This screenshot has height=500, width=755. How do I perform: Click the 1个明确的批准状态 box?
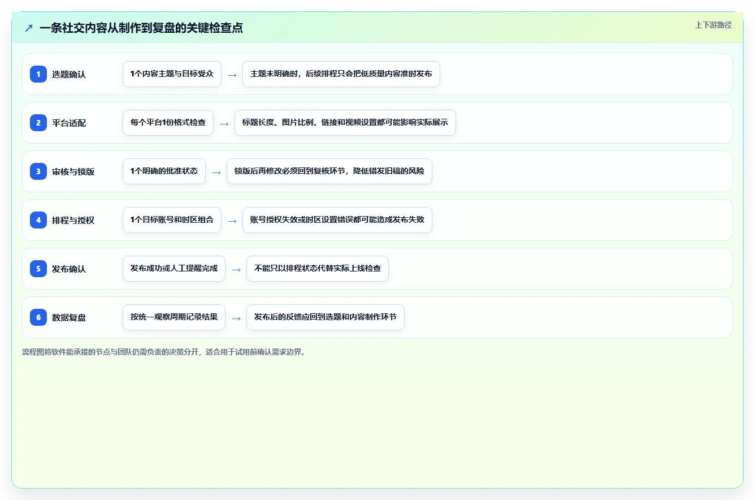[x=164, y=171]
